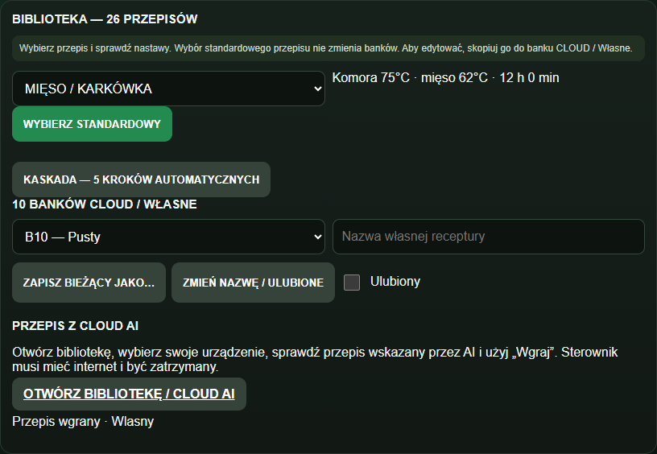Click the 10 BANKÓW CLOUD / WŁASNE heading
This screenshot has height=454, width=657.
point(105,204)
